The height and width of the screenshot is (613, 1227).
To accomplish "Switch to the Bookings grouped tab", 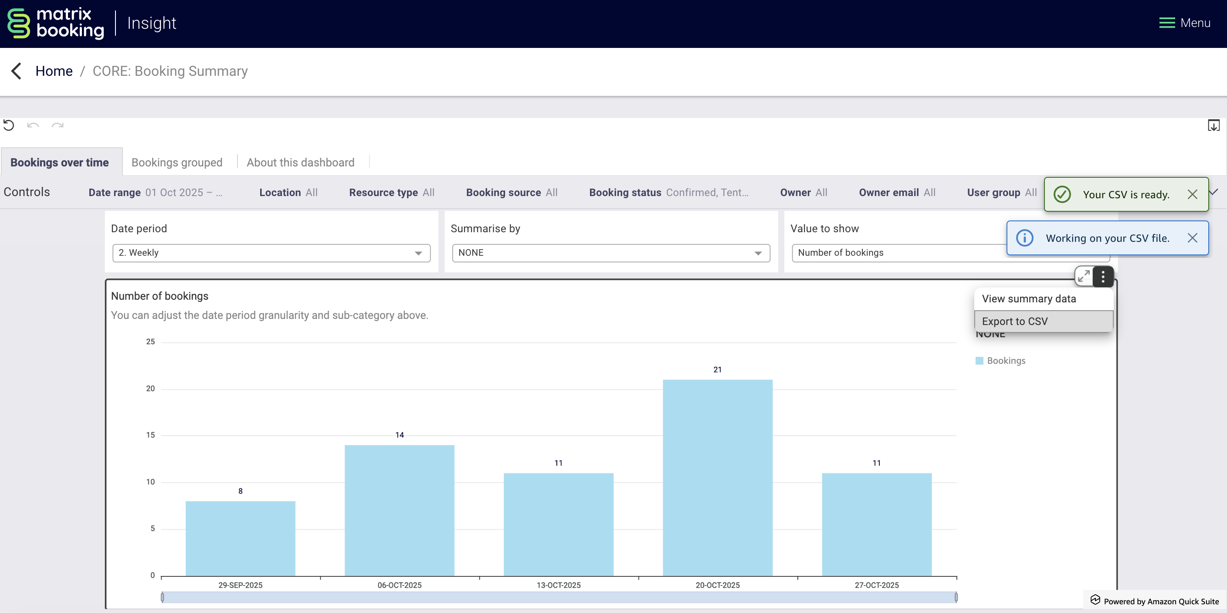I will [177, 163].
